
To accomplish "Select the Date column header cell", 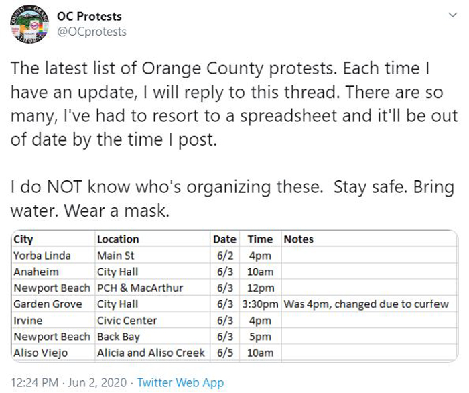I will 225,239.
